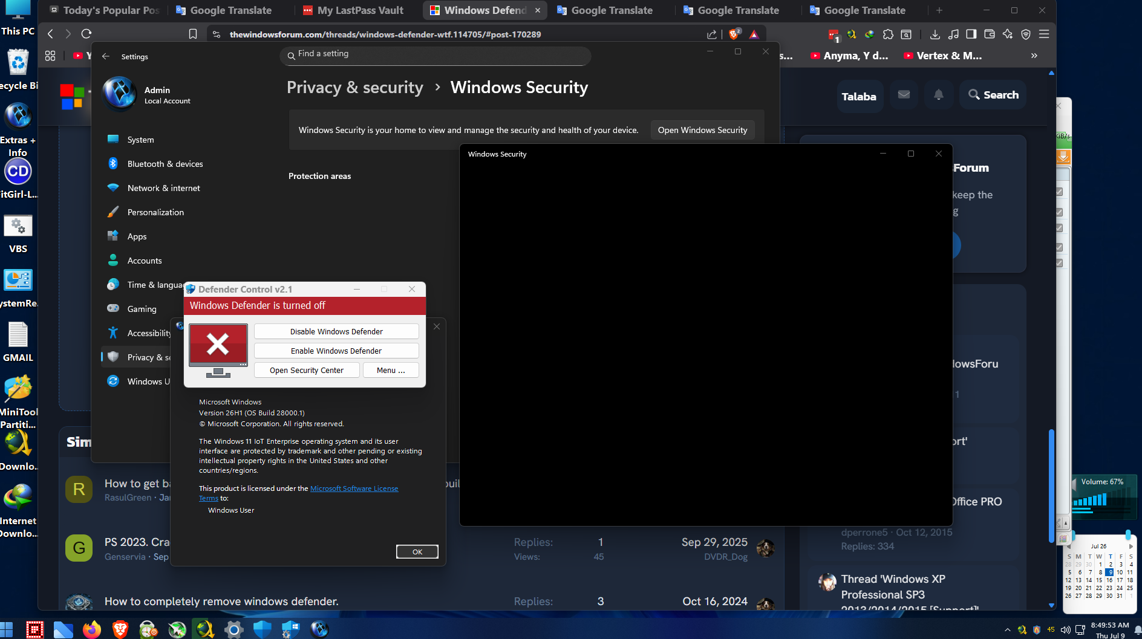
Task: Open the Brave Wallet icon
Action: pyautogui.click(x=990, y=34)
